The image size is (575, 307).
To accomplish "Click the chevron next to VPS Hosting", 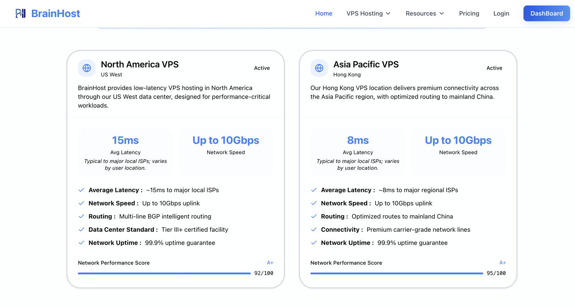I will 388,14.
